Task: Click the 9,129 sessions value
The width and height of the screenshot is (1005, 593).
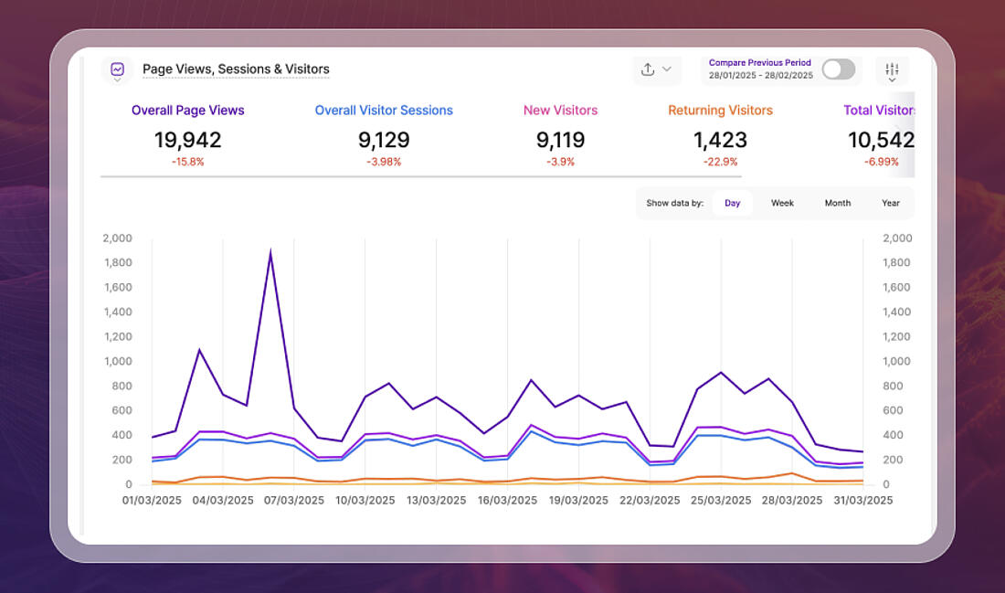Action: [384, 140]
